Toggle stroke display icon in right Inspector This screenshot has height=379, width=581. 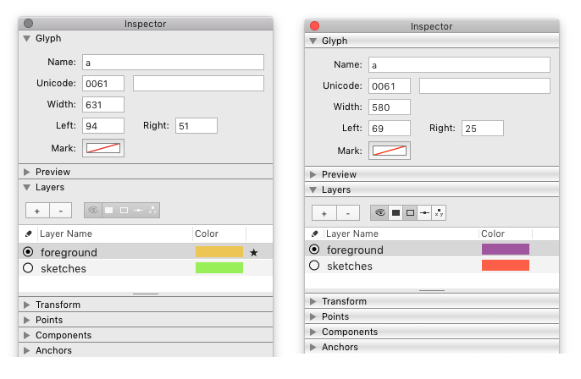tap(410, 213)
